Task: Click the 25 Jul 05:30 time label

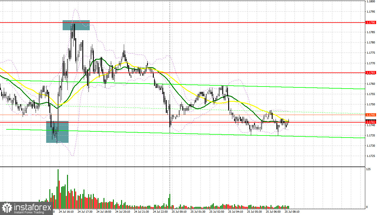Action: click(254, 211)
